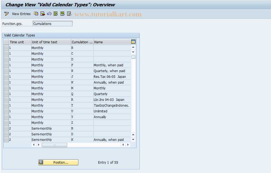This screenshot has height=173, width=271.
Task: Click the New Entries button
Action: coord(21,14)
